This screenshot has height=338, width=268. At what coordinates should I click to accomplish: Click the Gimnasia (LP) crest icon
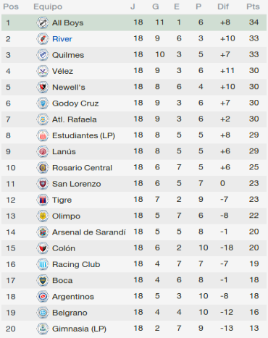click(43, 329)
